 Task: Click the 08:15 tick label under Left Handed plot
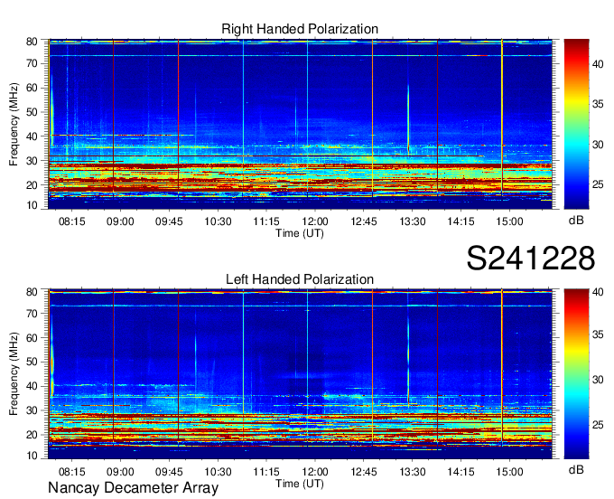pos(71,472)
